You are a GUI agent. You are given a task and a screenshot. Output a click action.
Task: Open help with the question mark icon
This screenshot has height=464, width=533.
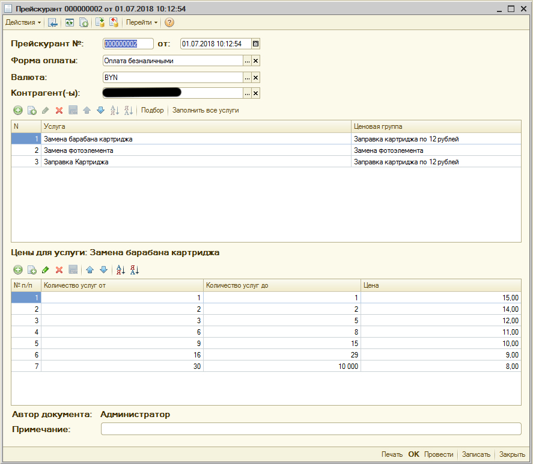click(169, 22)
